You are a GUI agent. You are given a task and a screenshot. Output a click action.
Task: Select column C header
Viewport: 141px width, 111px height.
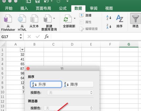(x=53, y=44)
